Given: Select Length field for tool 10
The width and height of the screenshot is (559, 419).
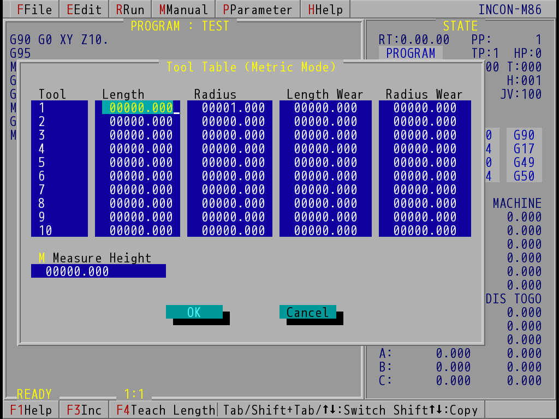Looking at the screenshot, I should point(138,230).
